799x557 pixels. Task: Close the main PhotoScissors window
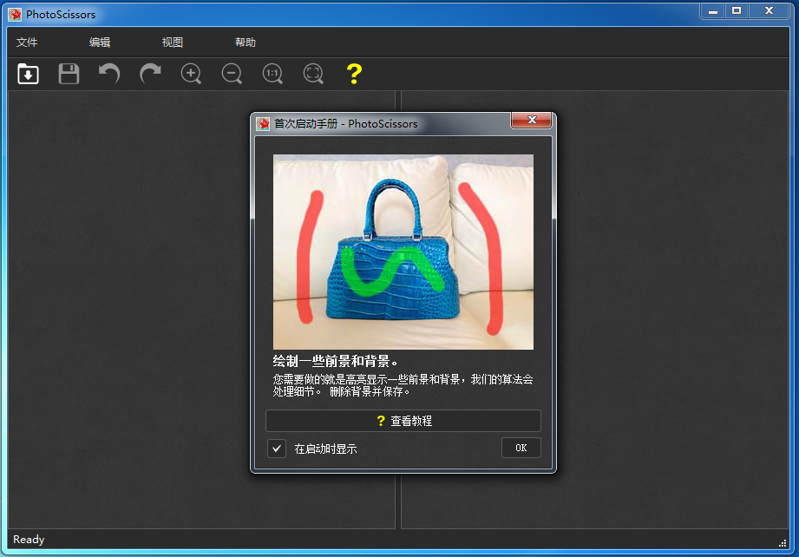click(770, 11)
